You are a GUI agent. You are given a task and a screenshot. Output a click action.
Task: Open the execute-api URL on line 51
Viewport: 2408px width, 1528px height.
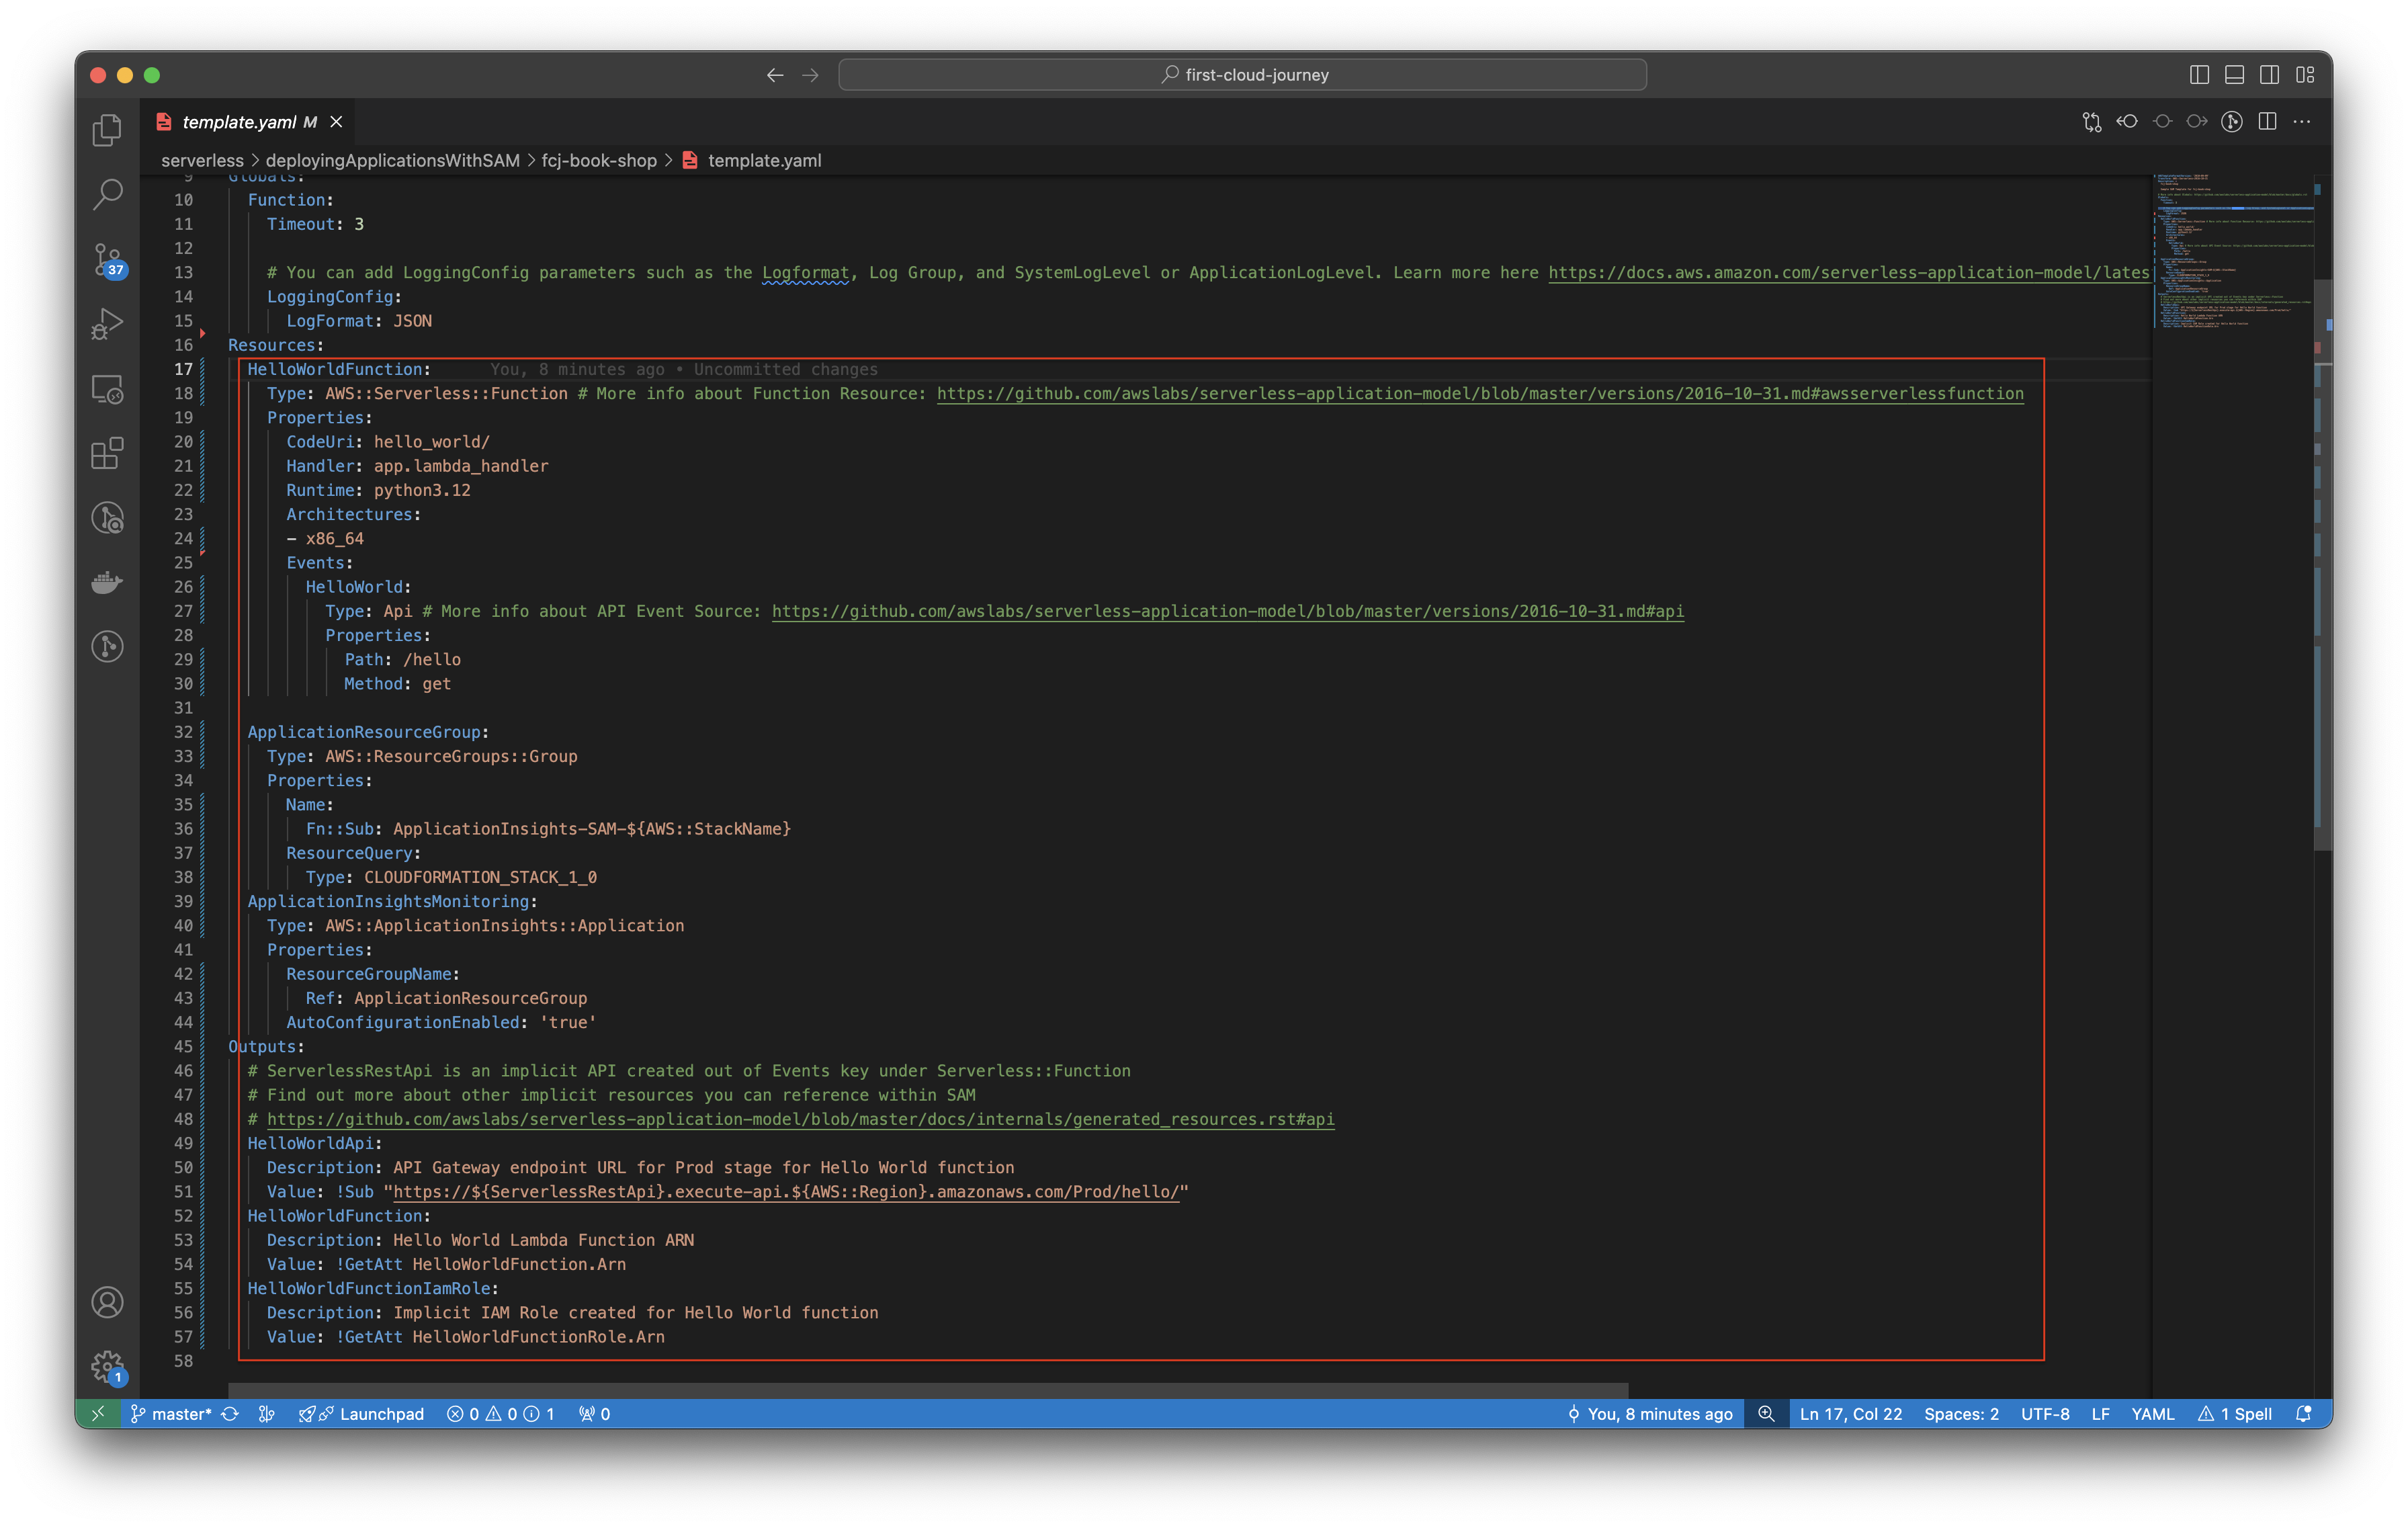786,1192
